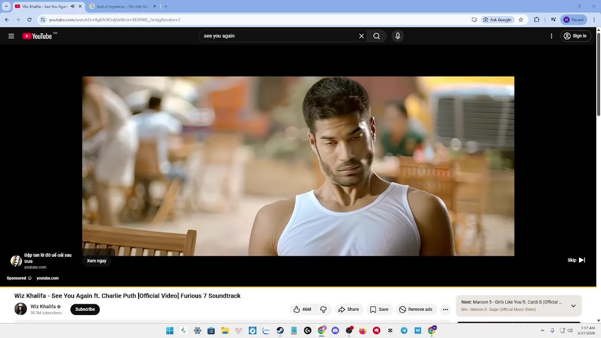Open YouTube settings three-dot menu

551,36
